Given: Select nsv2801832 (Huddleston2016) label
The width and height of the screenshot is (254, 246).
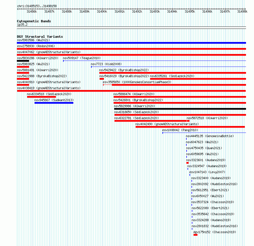Looking at the screenshot, I should tap(215, 226).
